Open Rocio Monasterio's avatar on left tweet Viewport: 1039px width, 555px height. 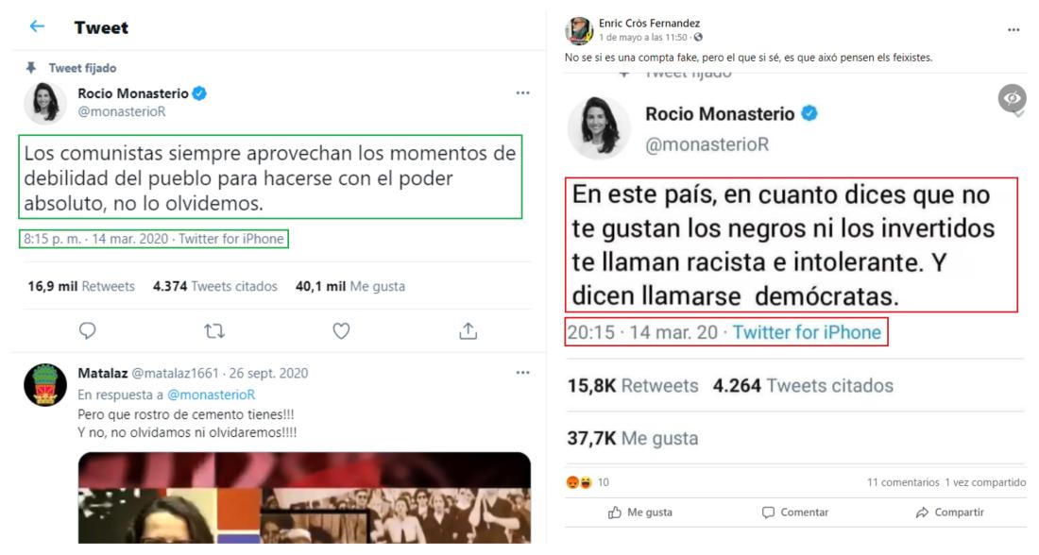coord(45,103)
